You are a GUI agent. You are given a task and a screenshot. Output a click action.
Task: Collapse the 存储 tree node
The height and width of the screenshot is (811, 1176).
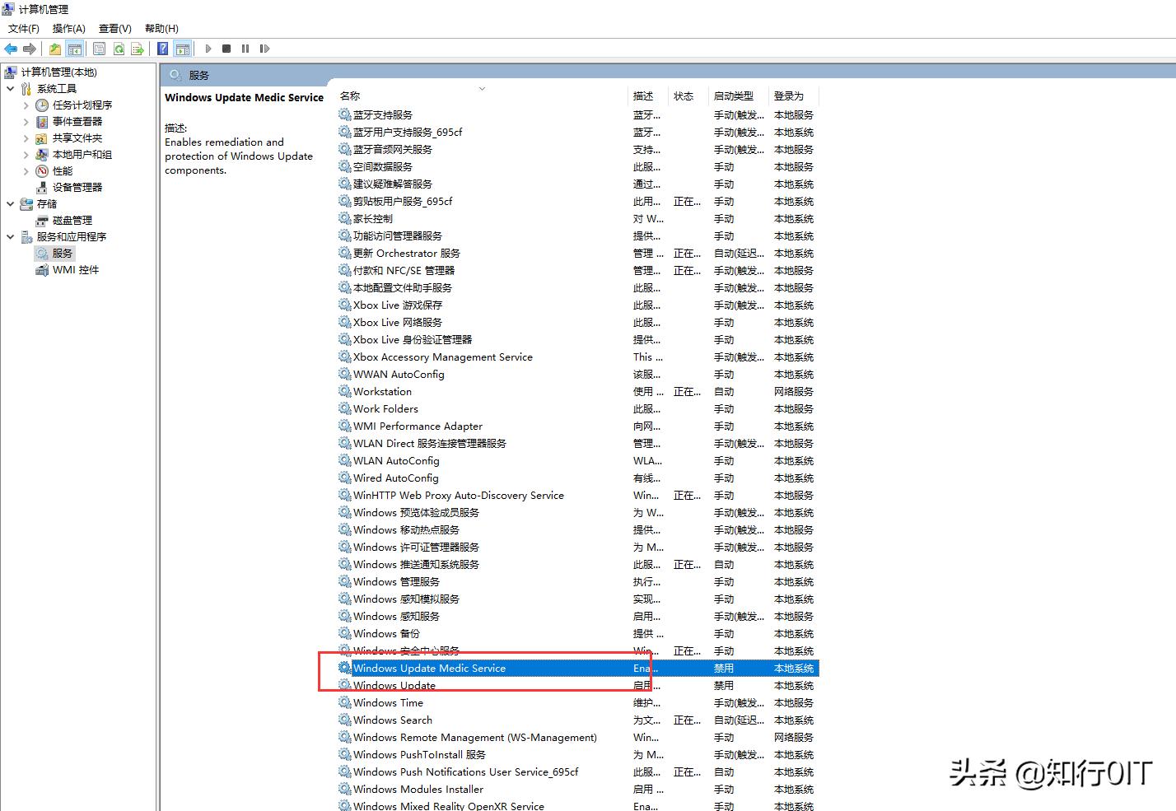(10, 203)
